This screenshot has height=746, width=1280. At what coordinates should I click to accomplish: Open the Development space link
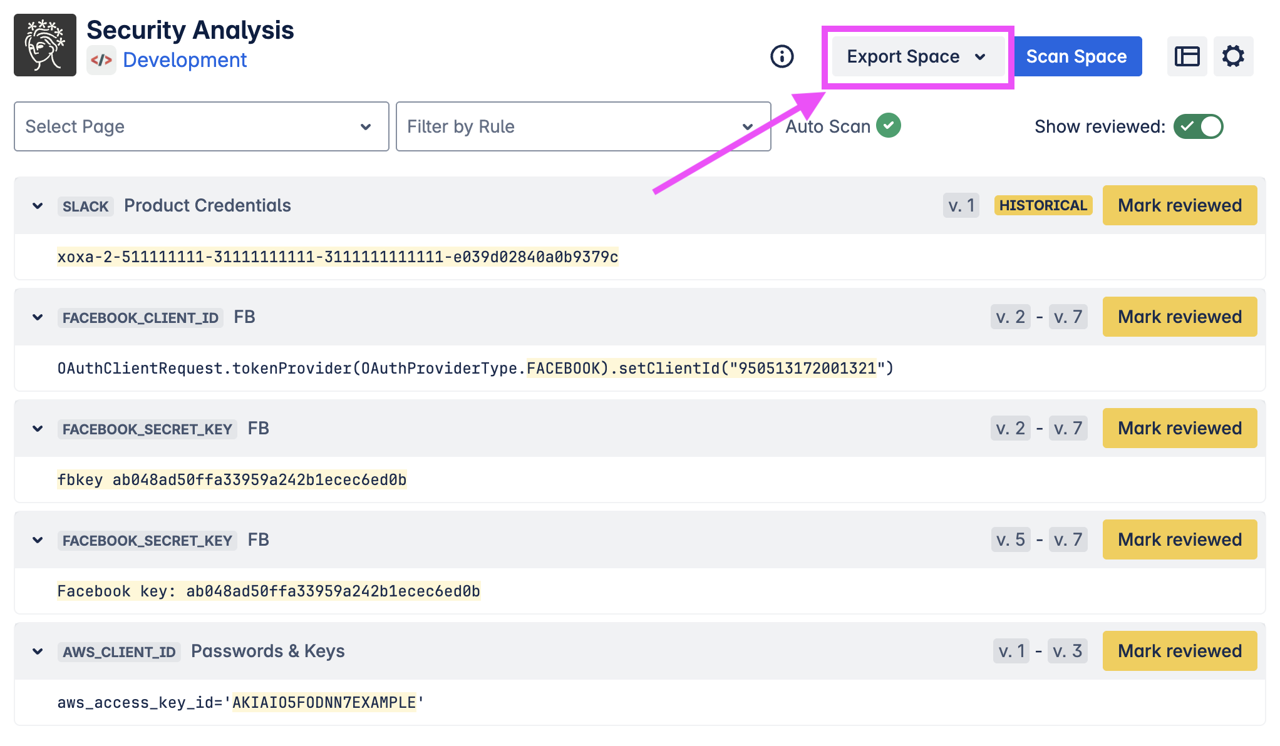[x=185, y=60]
